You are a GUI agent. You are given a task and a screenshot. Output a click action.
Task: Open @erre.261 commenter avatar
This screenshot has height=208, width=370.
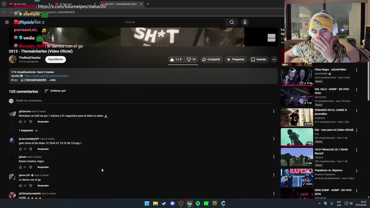point(12,177)
